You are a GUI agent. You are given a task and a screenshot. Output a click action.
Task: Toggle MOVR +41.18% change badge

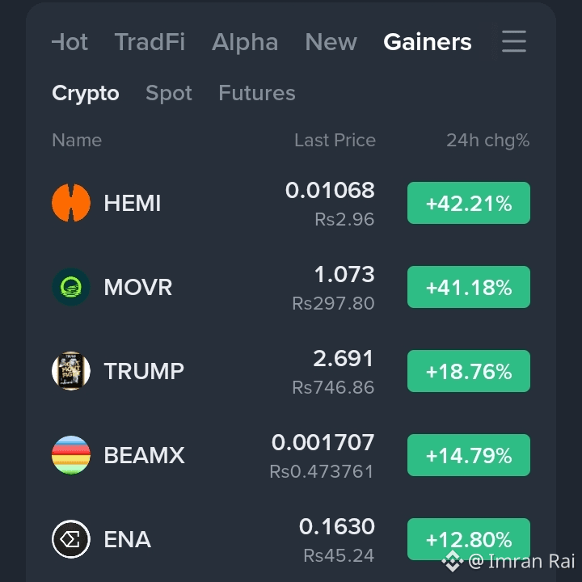(468, 287)
